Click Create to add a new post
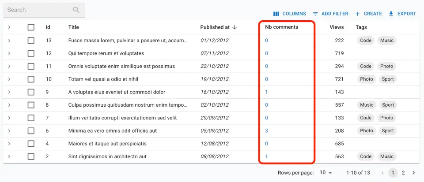Viewport: 424px width, 182px height. 368,14
